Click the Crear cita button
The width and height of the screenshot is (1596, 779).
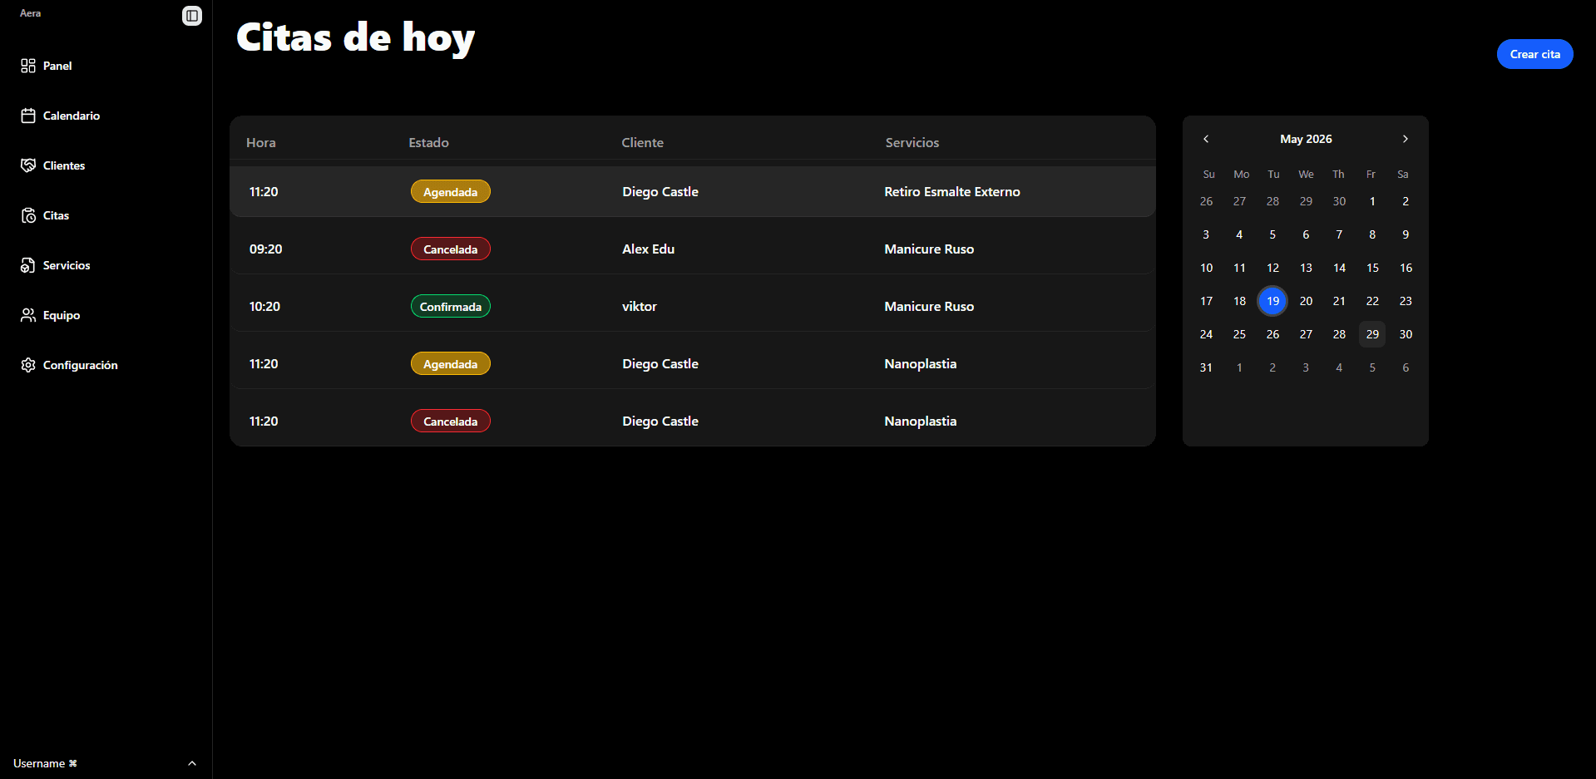(x=1534, y=54)
